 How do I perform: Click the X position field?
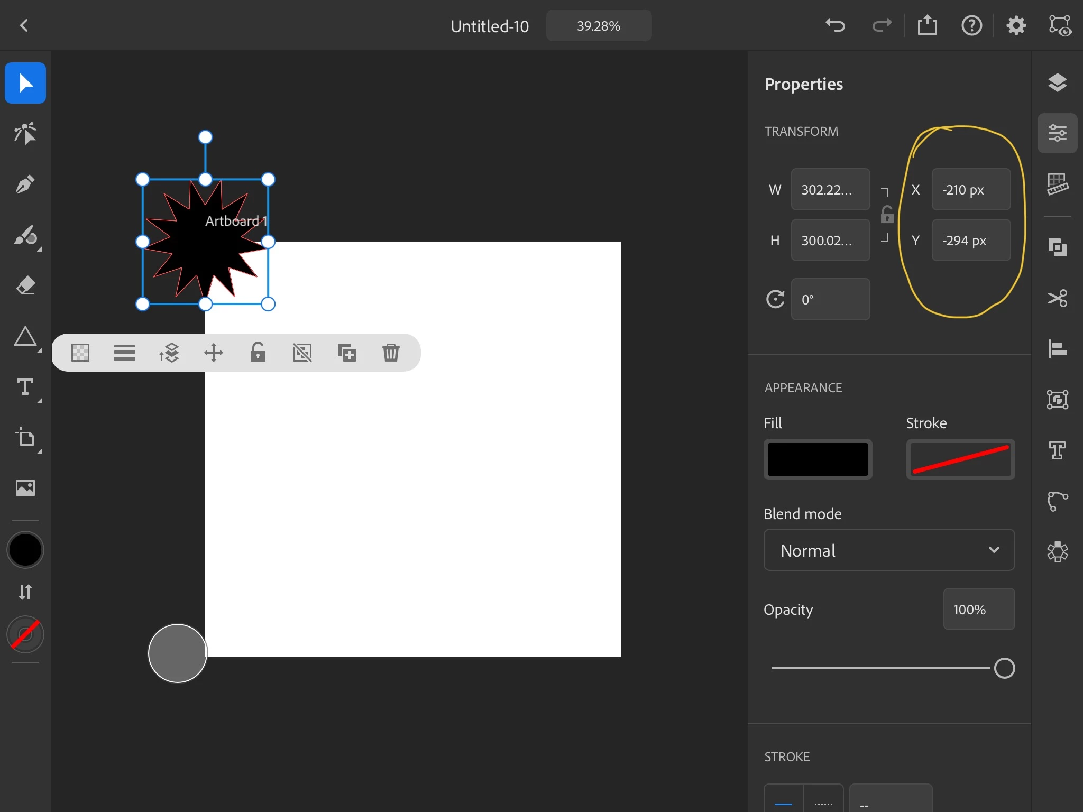coord(970,190)
